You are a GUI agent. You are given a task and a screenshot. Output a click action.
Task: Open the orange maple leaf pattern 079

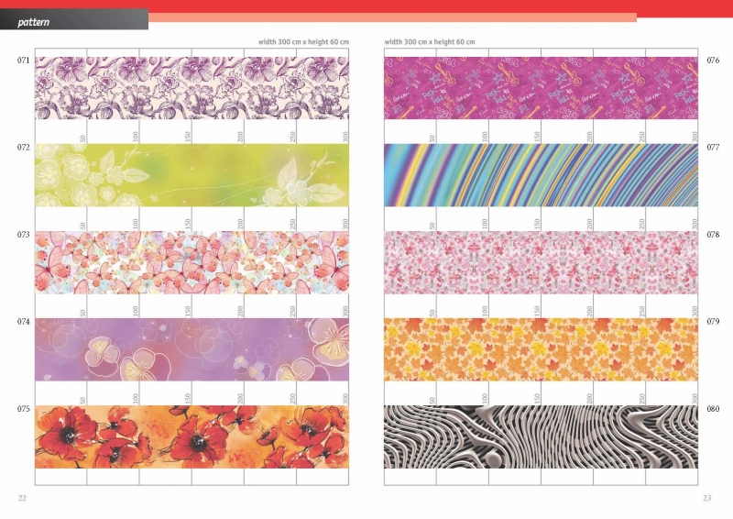541,349
